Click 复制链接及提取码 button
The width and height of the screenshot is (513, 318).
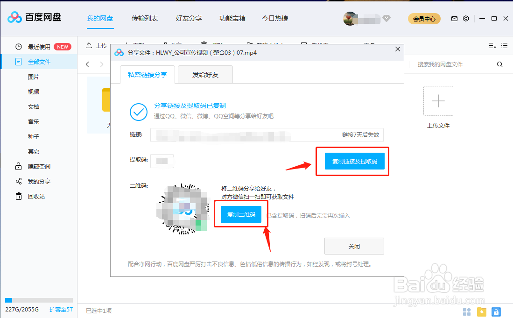[354, 161]
